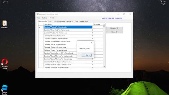Screen dimensions: 169x95
Task: Confirm the Save load done dialog with OK
Action: click(87, 55)
